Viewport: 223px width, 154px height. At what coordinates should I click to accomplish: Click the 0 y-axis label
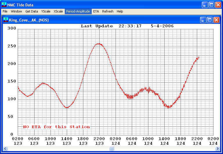[x=12, y=134]
